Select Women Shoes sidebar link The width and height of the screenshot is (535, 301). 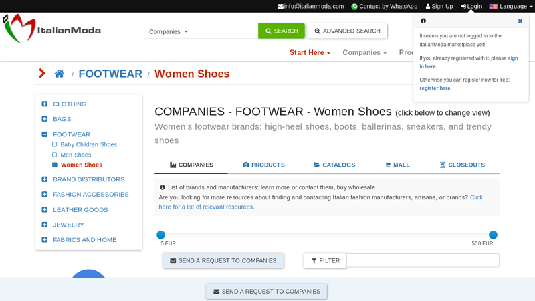pos(82,165)
